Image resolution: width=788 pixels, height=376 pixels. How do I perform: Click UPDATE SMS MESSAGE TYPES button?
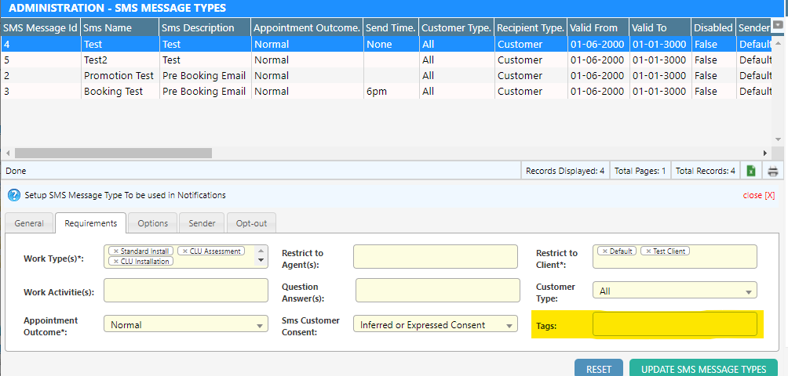(703, 369)
